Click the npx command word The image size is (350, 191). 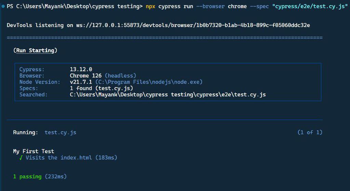(x=150, y=6)
